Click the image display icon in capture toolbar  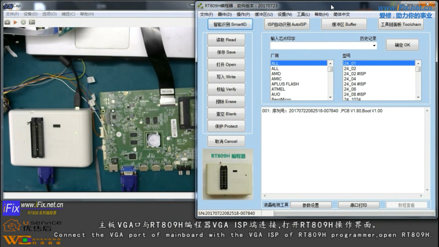click(x=32, y=22)
